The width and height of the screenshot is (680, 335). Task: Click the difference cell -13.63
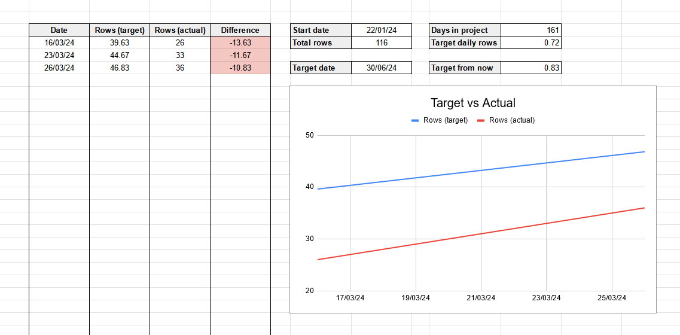click(x=240, y=43)
